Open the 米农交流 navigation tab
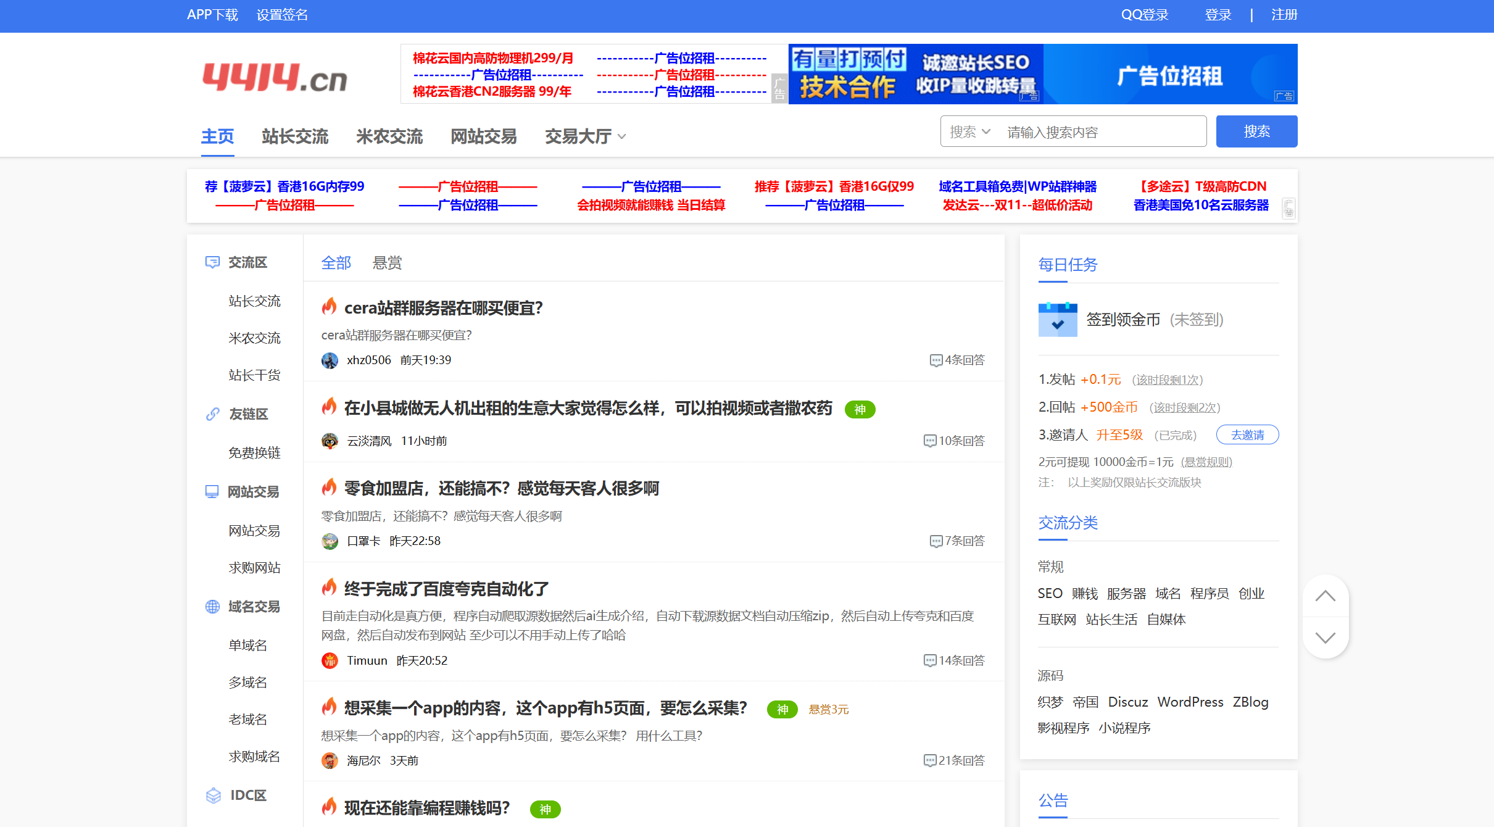 (389, 136)
